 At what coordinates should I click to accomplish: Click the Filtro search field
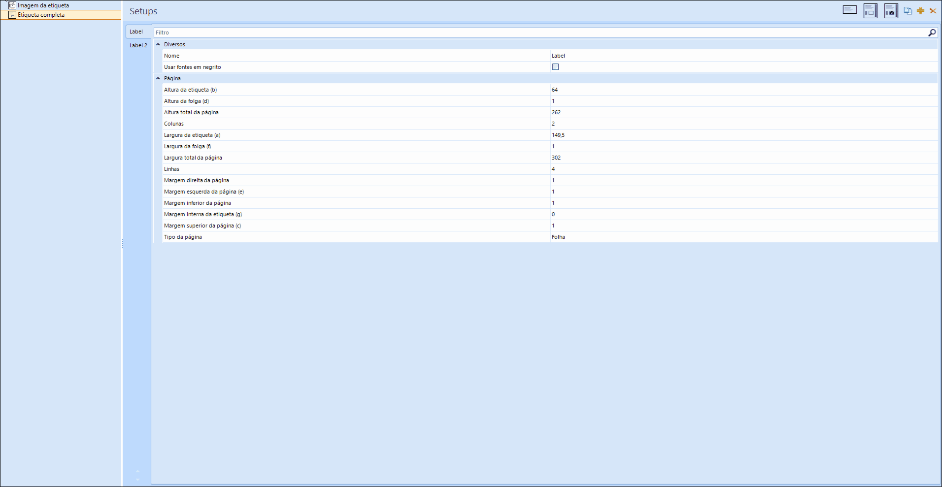[539, 32]
